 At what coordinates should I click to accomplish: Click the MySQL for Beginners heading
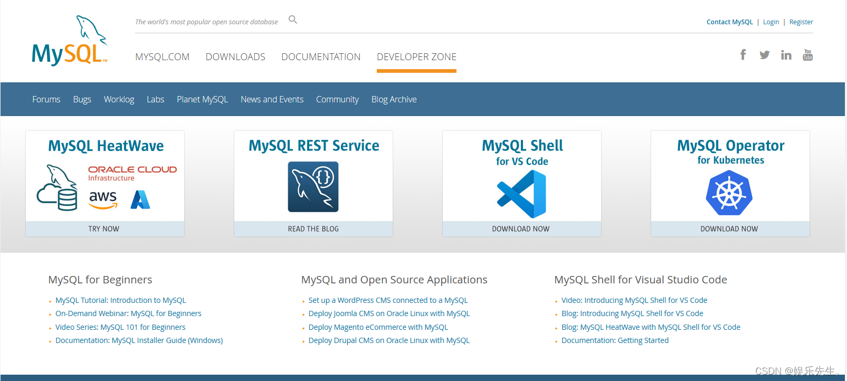tap(100, 280)
